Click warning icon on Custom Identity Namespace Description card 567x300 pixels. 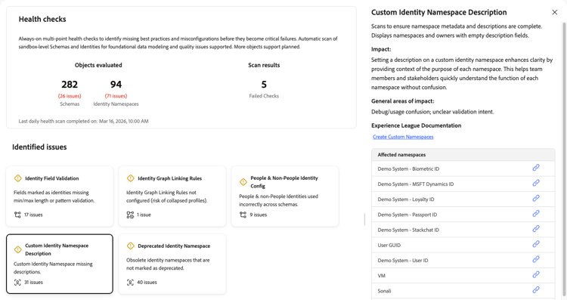tap(17, 249)
